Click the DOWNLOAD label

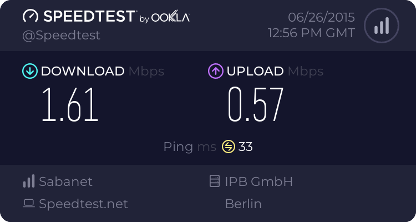[83, 71]
